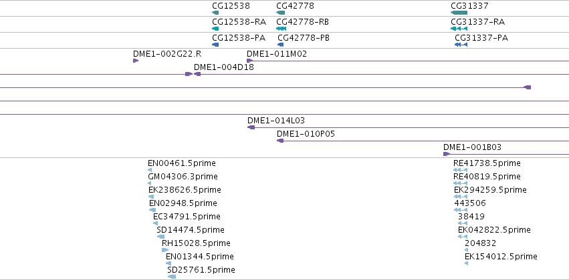This screenshot has width=569, height=280.
Task: Select the CG12538-PA protein glyph
Action: [x=215, y=45]
